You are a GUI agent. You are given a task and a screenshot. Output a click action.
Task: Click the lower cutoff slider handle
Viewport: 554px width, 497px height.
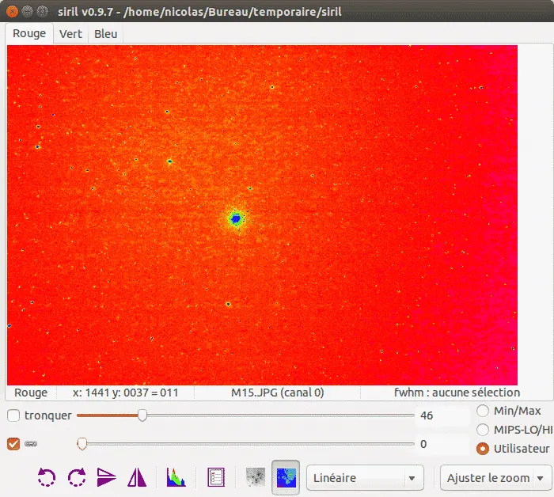82,444
